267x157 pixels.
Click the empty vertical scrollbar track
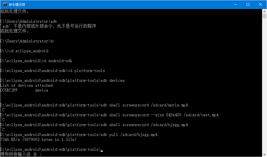tap(264, 85)
